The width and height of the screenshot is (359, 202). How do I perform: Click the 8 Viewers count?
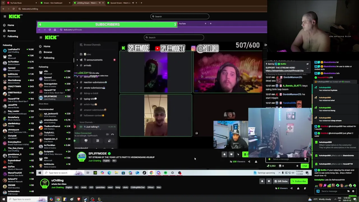281,188
